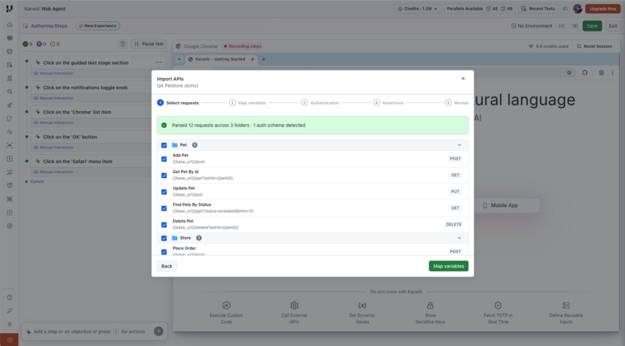Click the history icon beside Pause Test
Viewport: 625px width, 346px height.
(123, 44)
